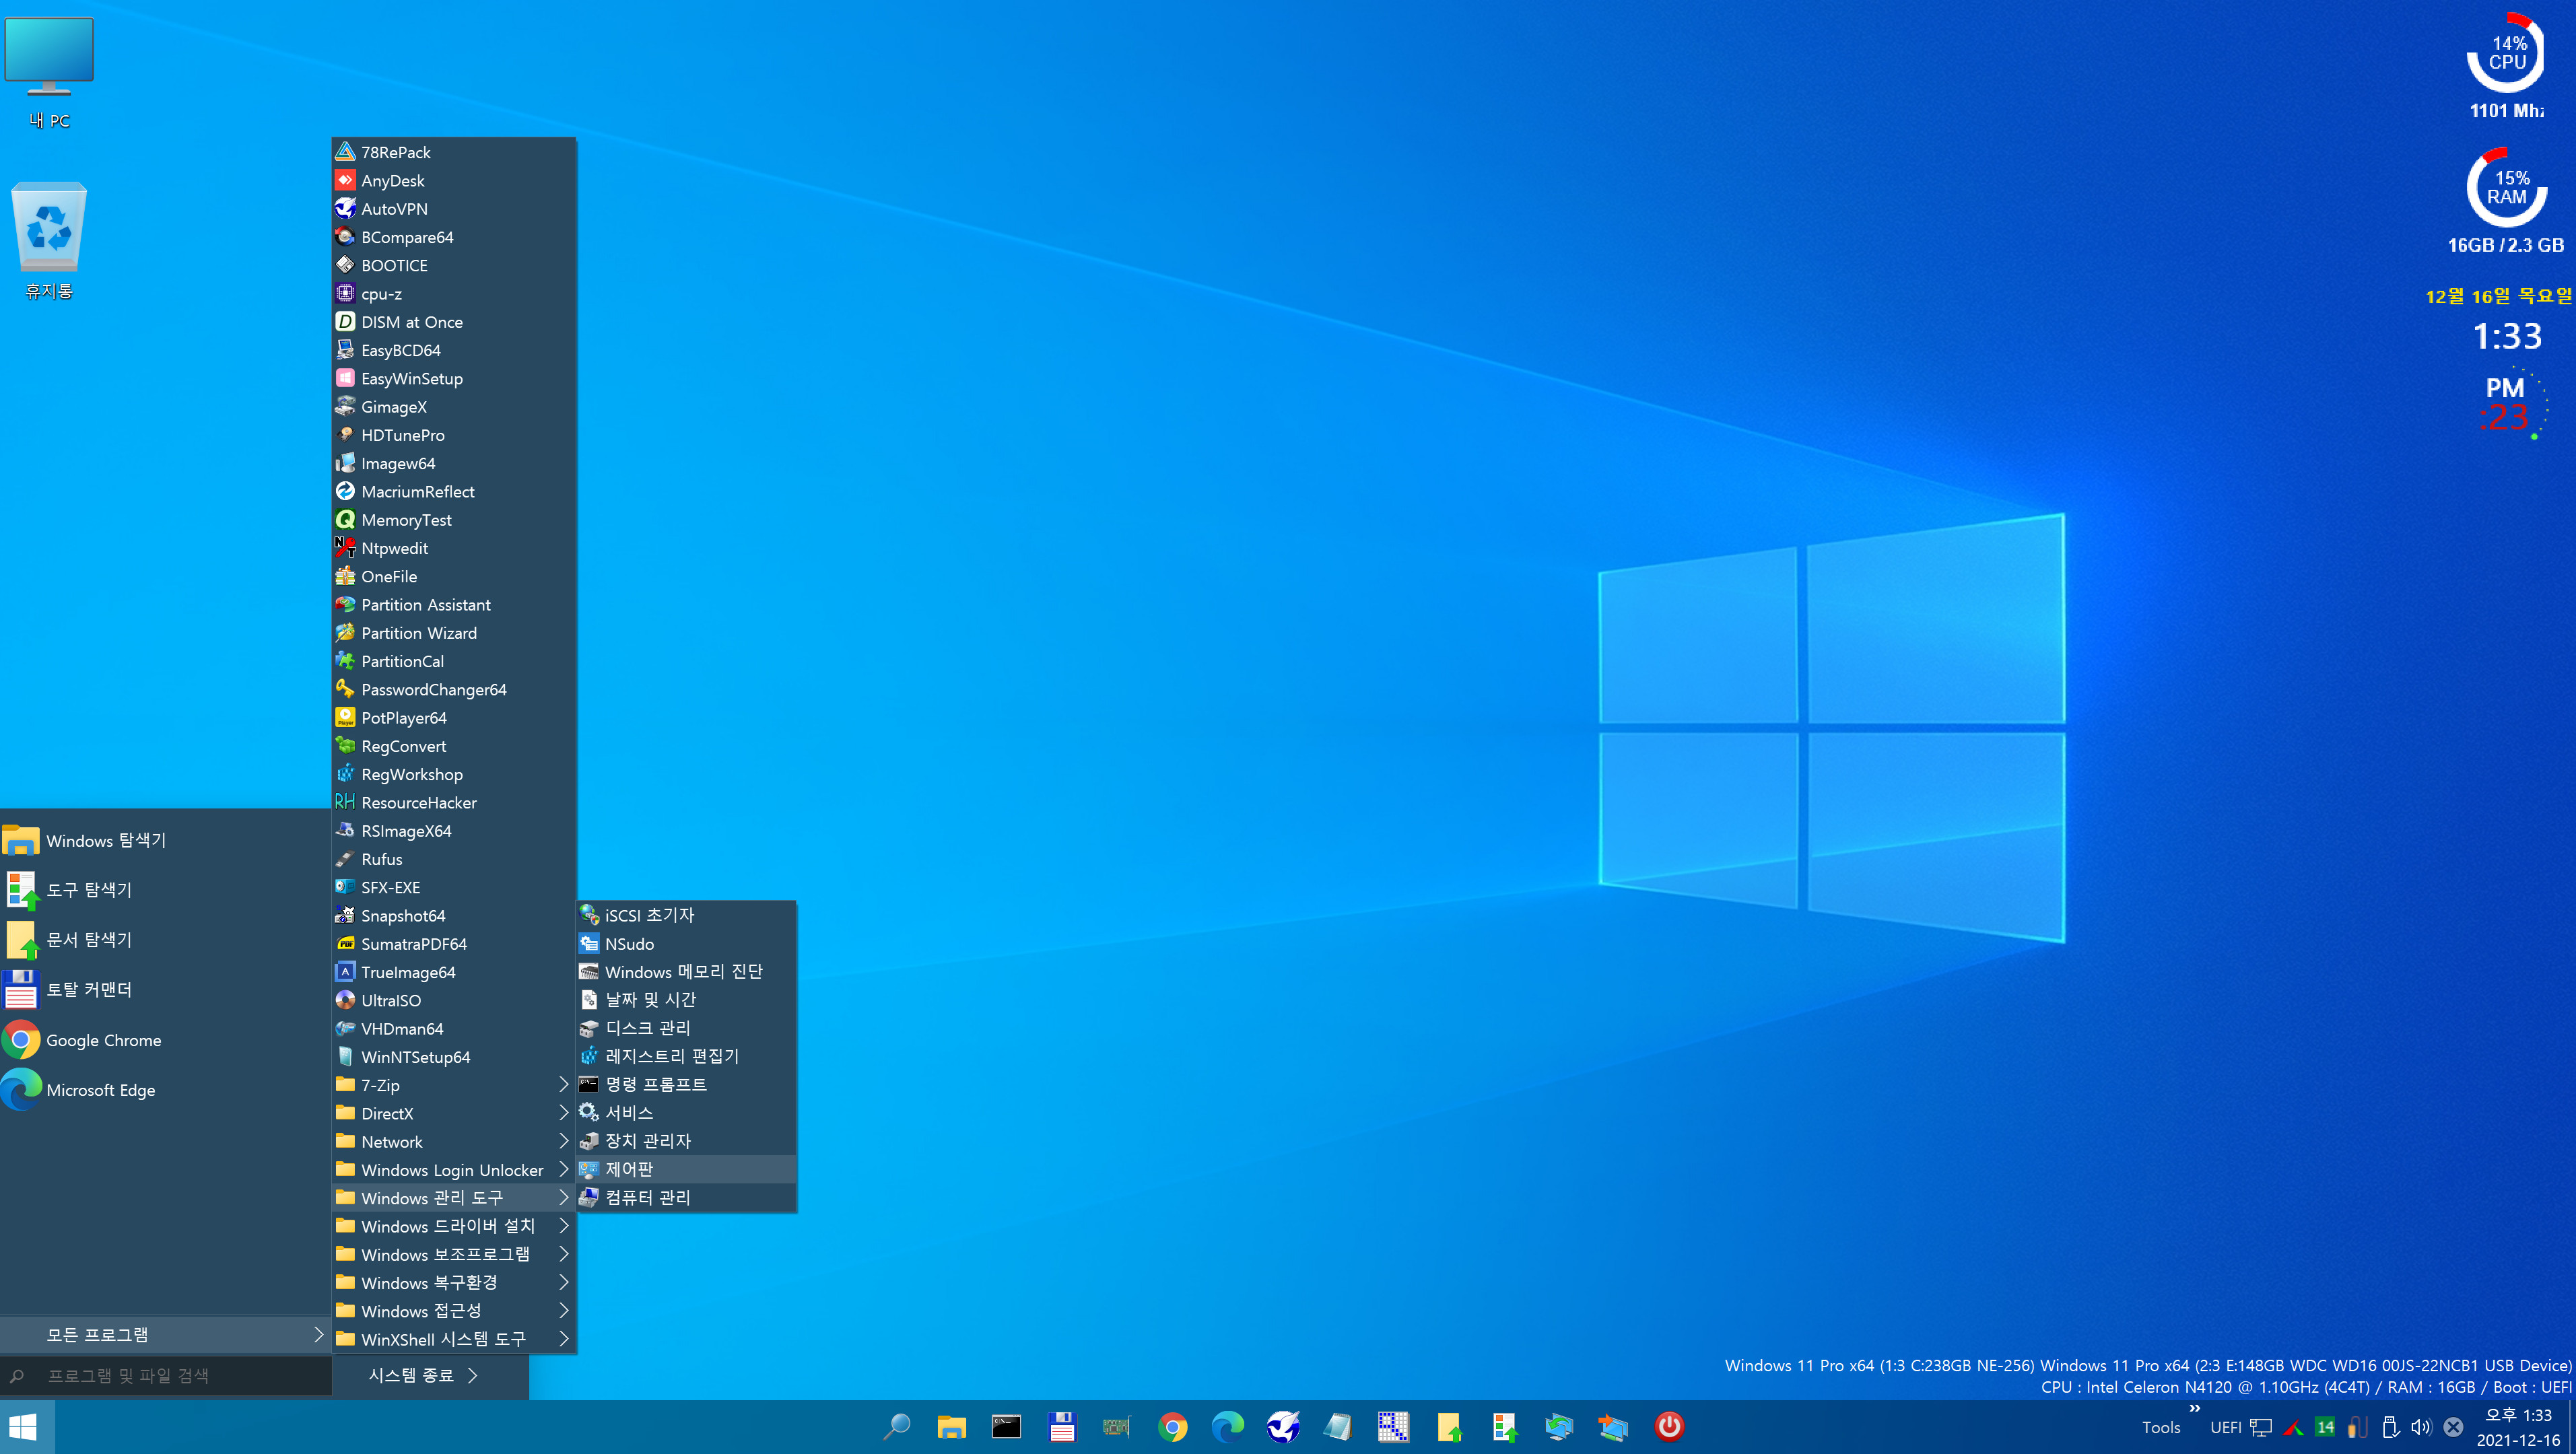Open iSCSI 초기자 from submenu

[686, 915]
